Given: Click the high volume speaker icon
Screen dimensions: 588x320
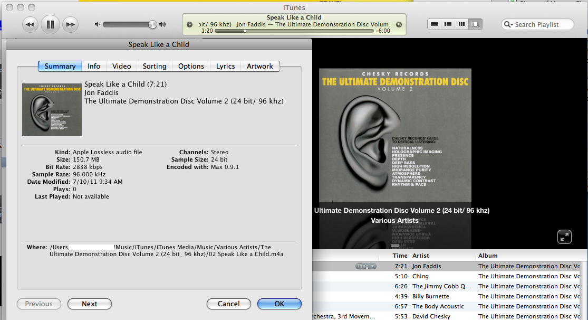Looking at the screenshot, I should pos(162,24).
